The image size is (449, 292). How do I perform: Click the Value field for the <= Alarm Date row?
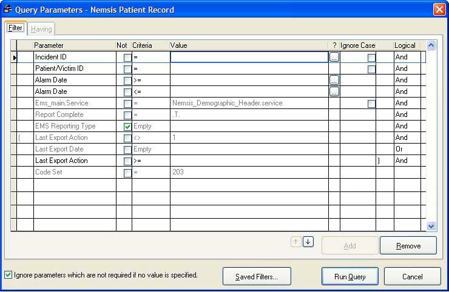coord(249,91)
